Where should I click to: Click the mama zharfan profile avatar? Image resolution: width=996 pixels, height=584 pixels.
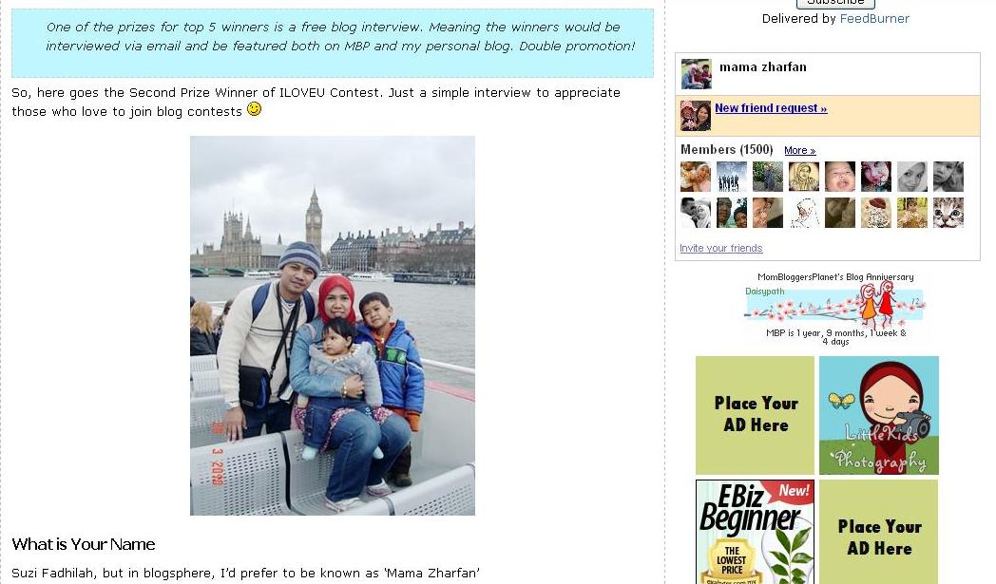[x=697, y=74]
